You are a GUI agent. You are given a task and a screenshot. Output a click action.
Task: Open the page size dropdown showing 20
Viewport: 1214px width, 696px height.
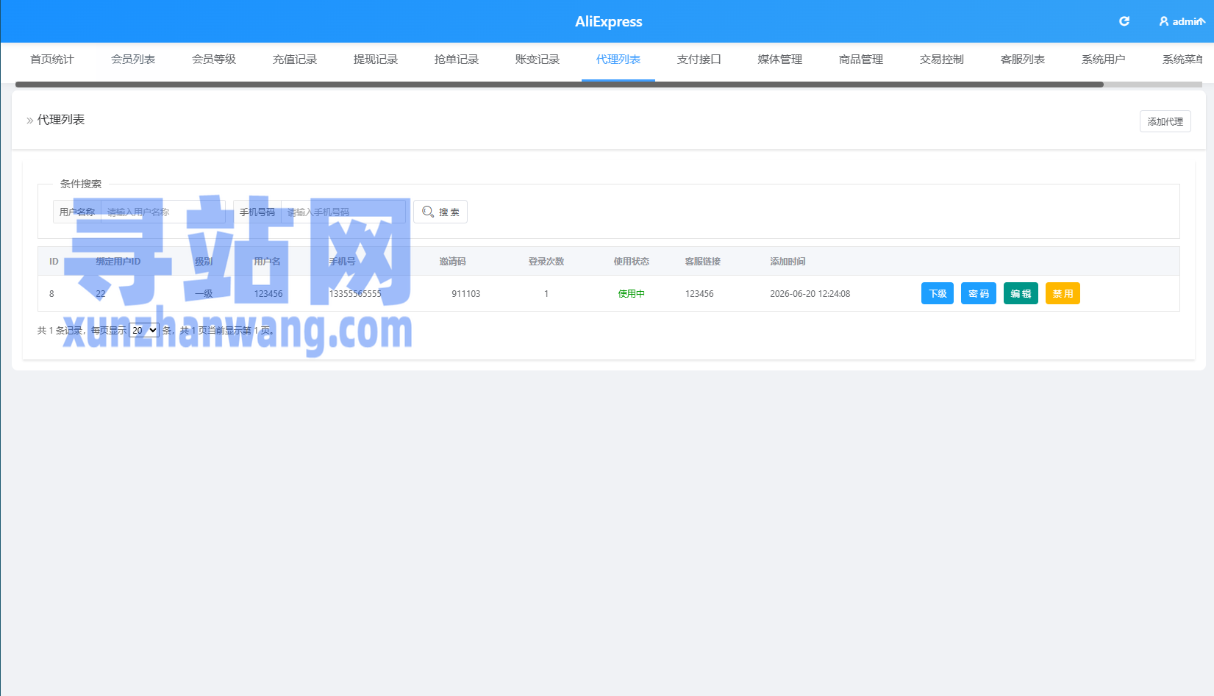pyautogui.click(x=144, y=330)
